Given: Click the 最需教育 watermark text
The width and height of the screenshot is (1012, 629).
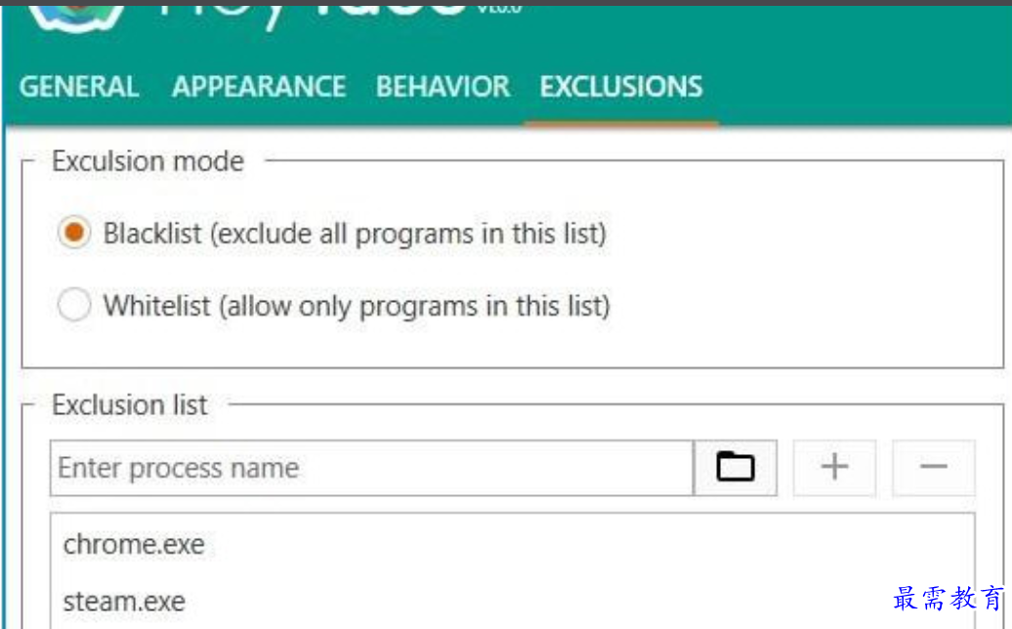Looking at the screenshot, I should point(949,597).
